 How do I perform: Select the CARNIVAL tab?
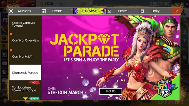(x=90, y=11)
